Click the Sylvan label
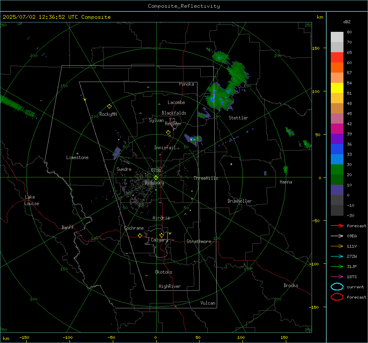This screenshot has width=368, height=343. click(x=156, y=120)
